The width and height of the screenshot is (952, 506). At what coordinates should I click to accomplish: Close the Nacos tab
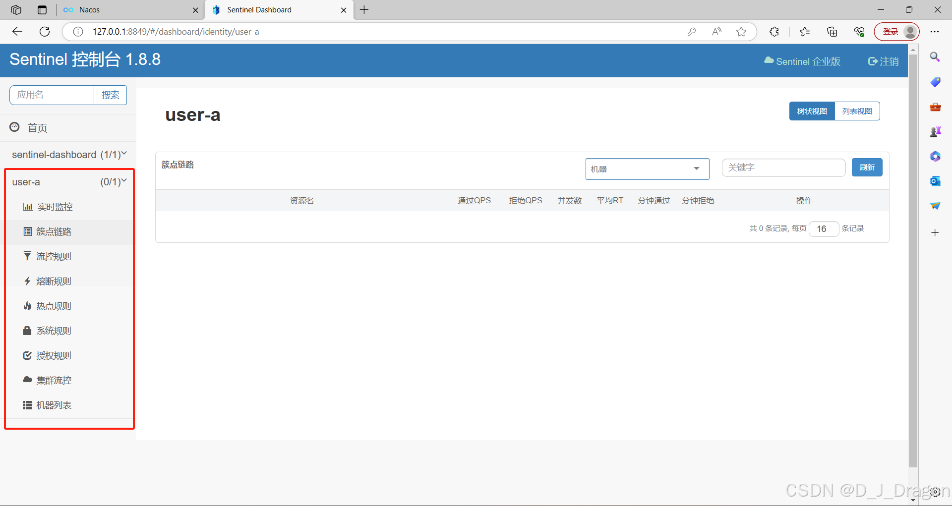click(x=195, y=10)
